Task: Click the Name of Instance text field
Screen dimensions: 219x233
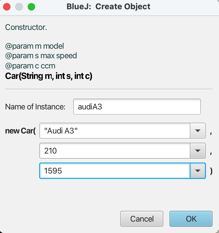Action: (x=137, y=107)
